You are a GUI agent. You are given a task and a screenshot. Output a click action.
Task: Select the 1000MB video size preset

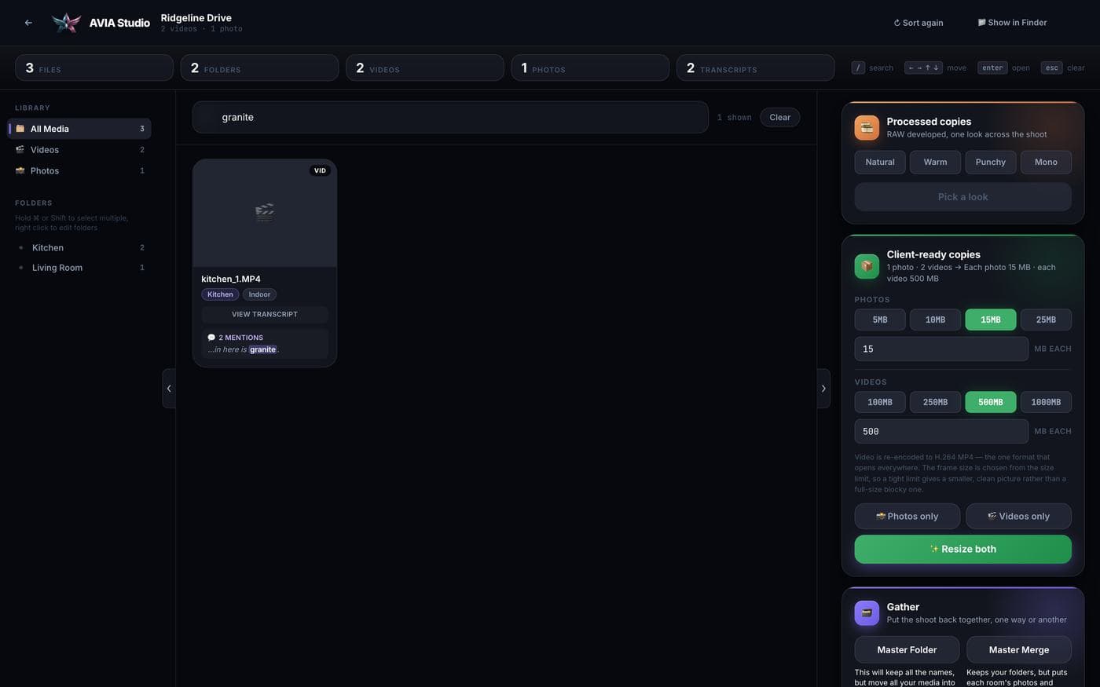coord(1046,402)
